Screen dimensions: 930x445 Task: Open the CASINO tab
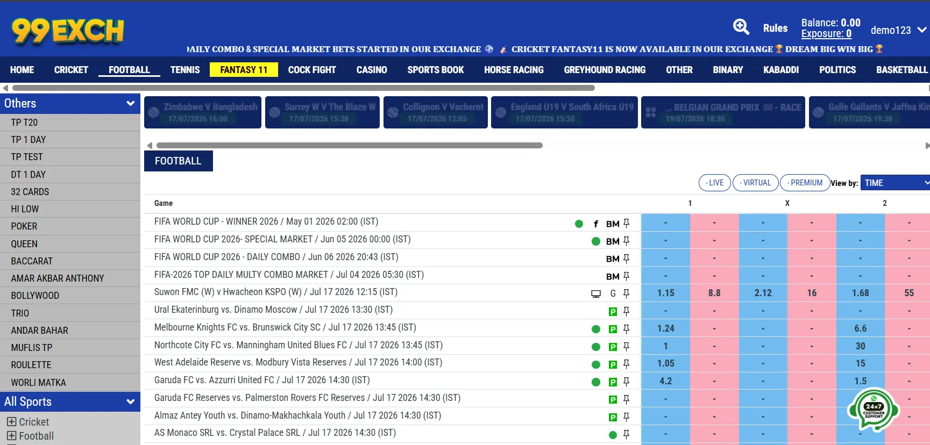point(372,70)
